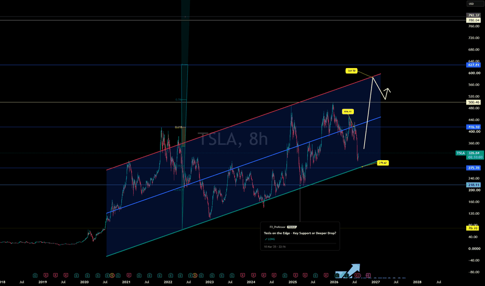Click the orange split marker near Jul 2020

(112, 275)
